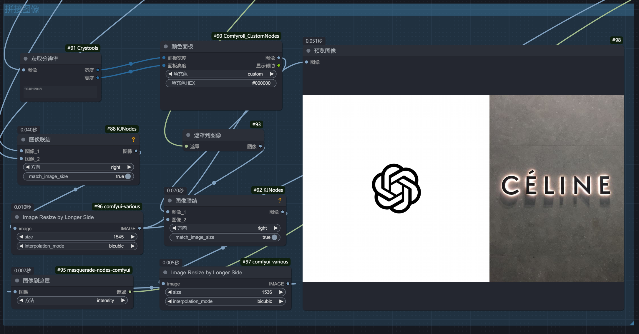Click the 2048x2048 resolution text
The width and height of the screenshot is (639, 334).
[33, 89]
